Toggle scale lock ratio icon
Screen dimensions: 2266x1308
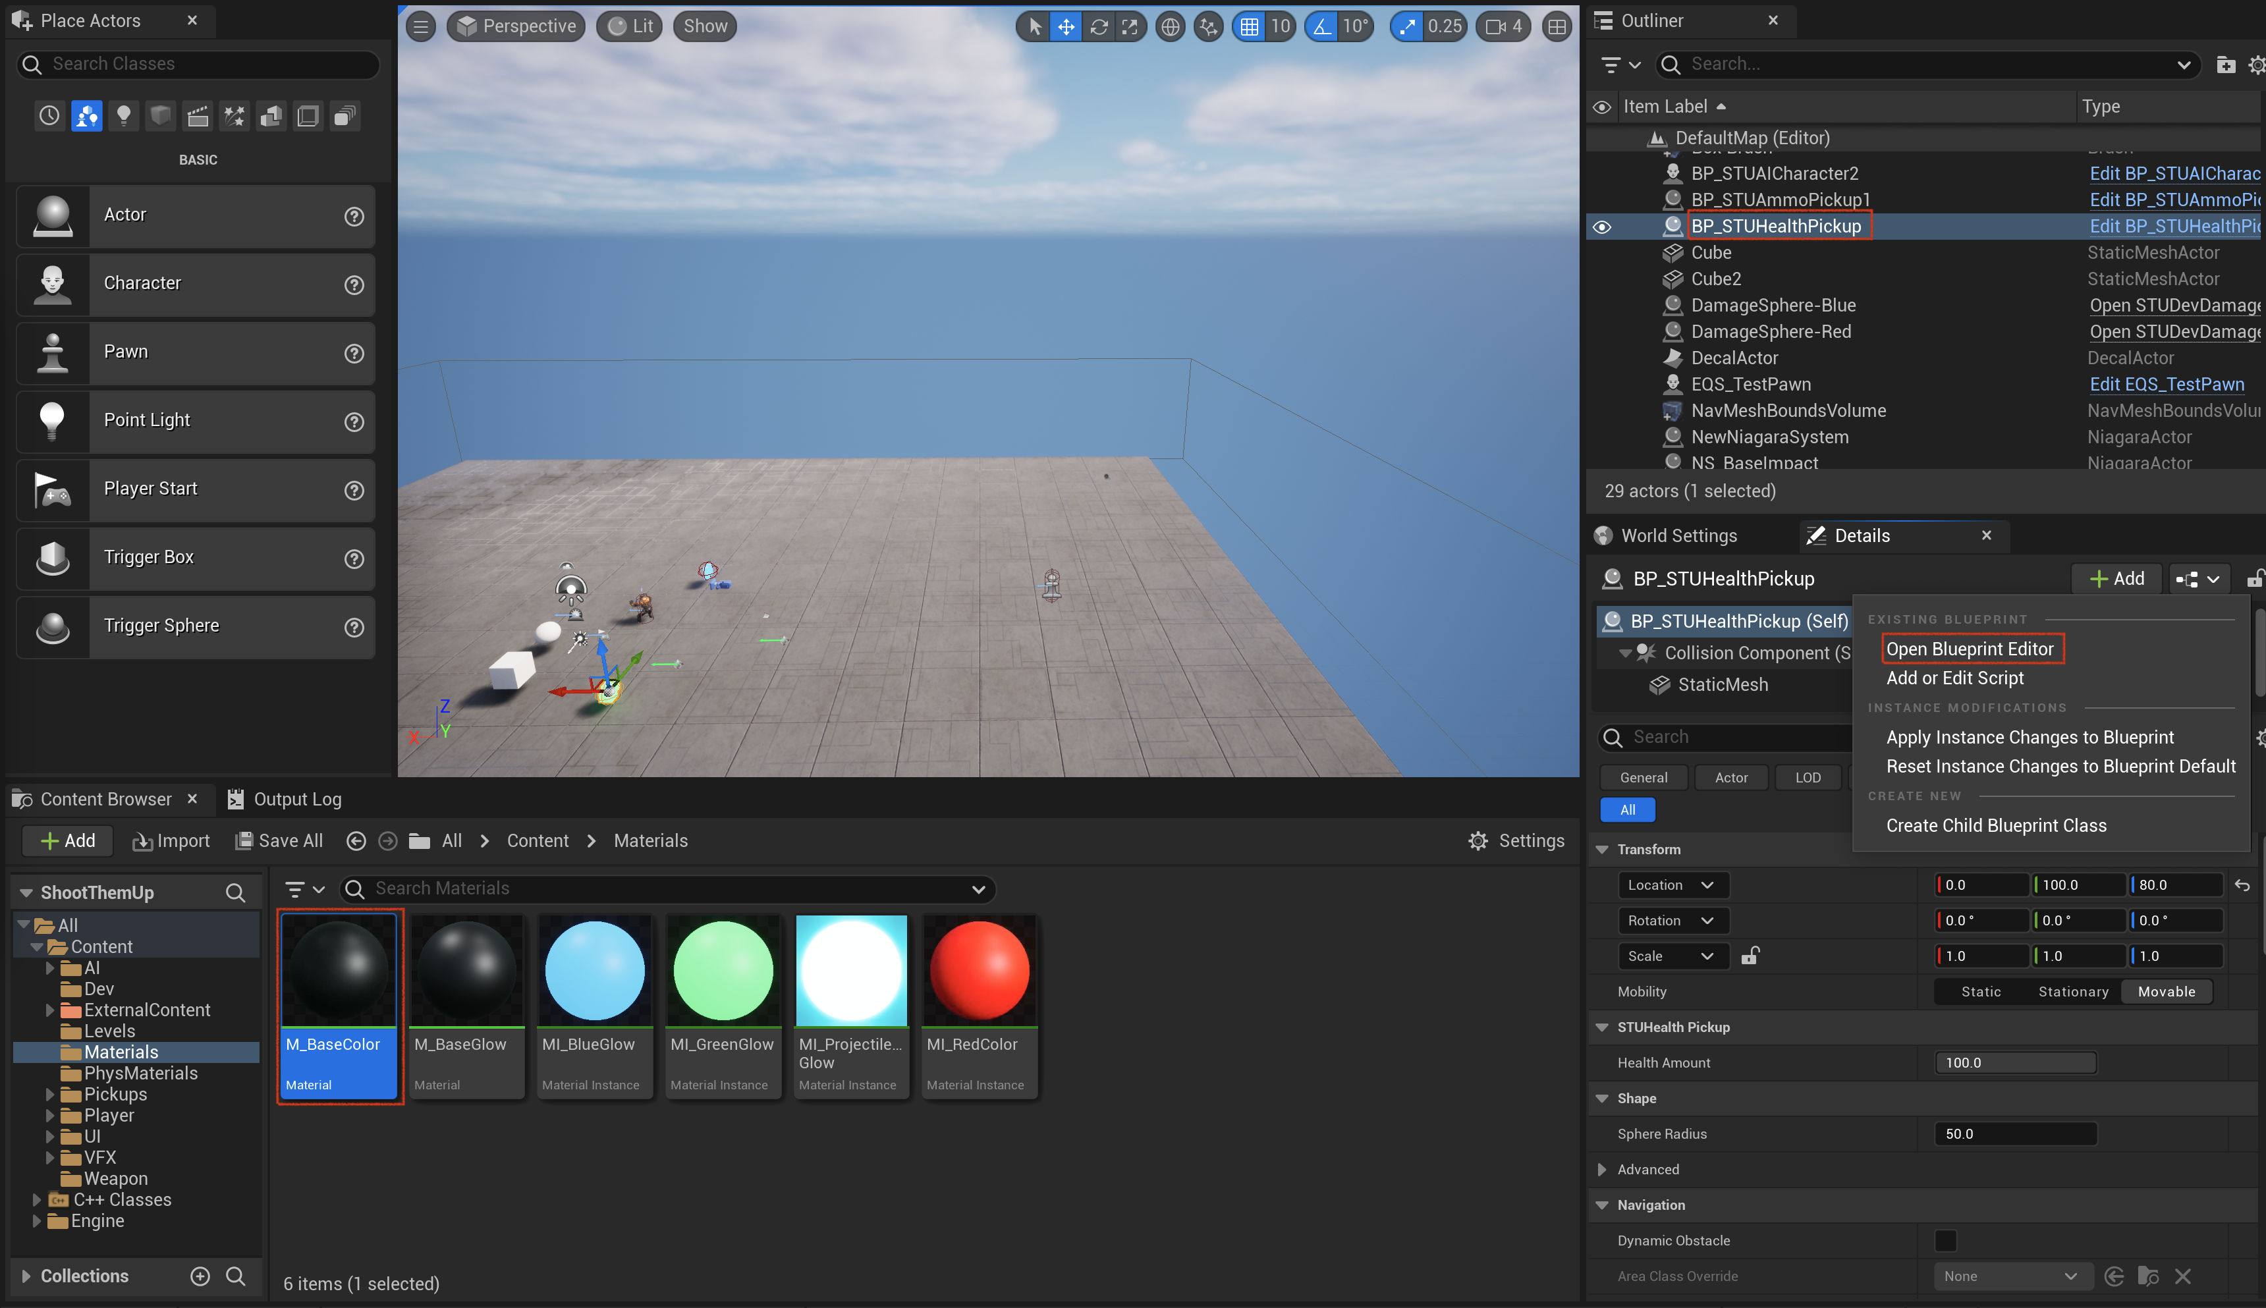(x=1750, y=956)
